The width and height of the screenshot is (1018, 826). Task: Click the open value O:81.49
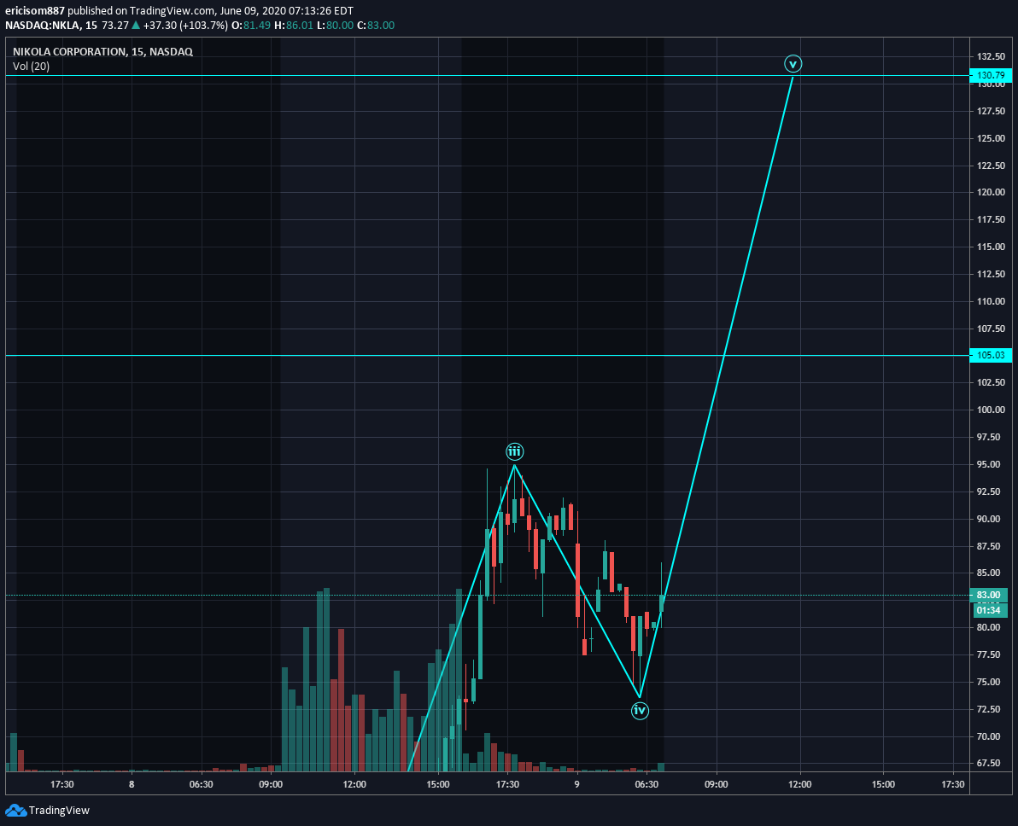(251, 26)
